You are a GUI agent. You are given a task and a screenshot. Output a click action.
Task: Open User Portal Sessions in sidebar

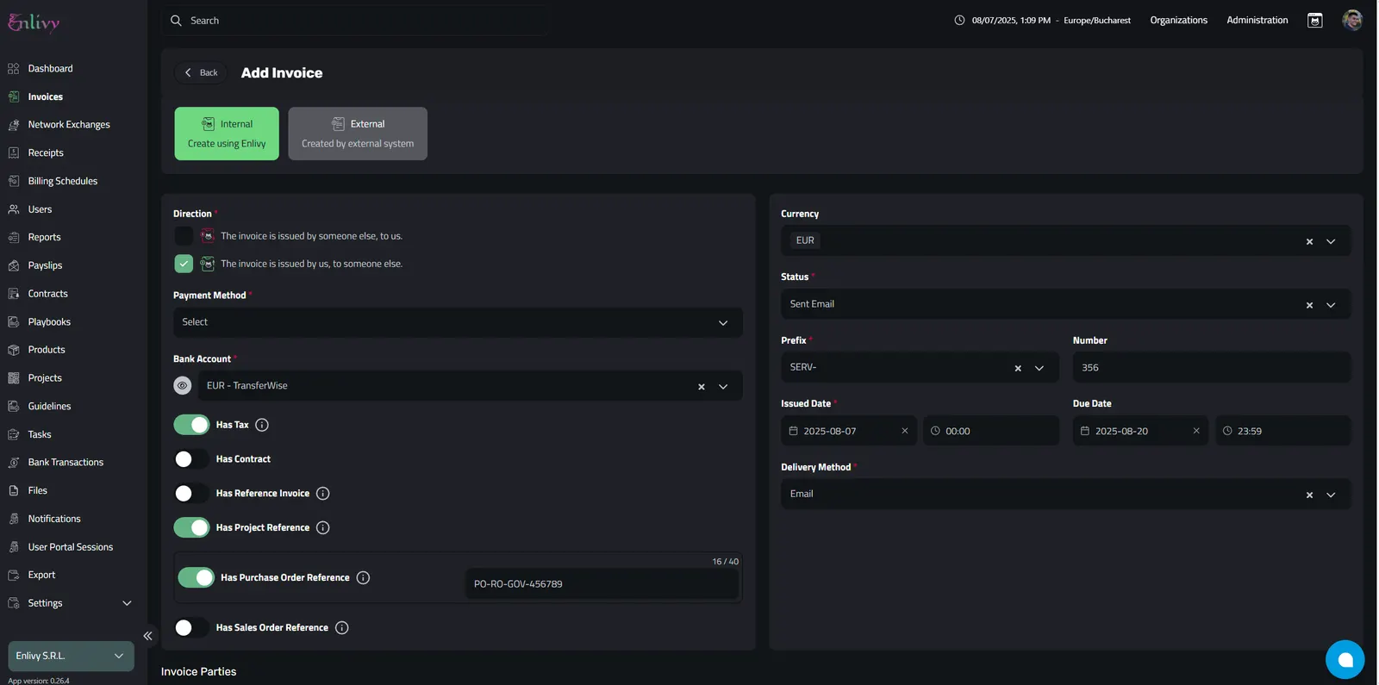coord(70,547)
